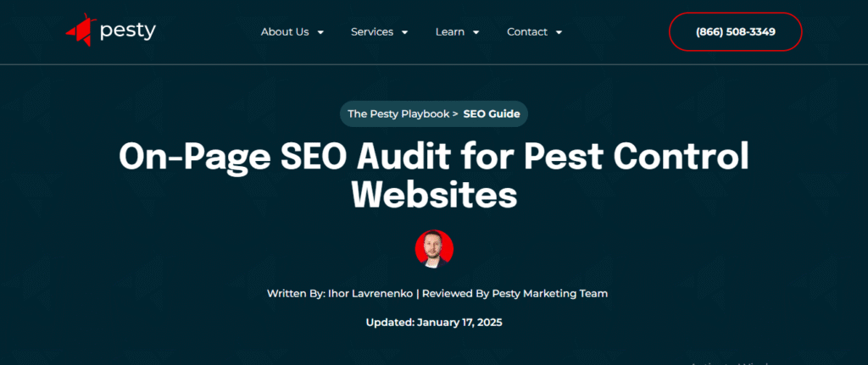Click the pesty wordmark text in header

point(128,31)
